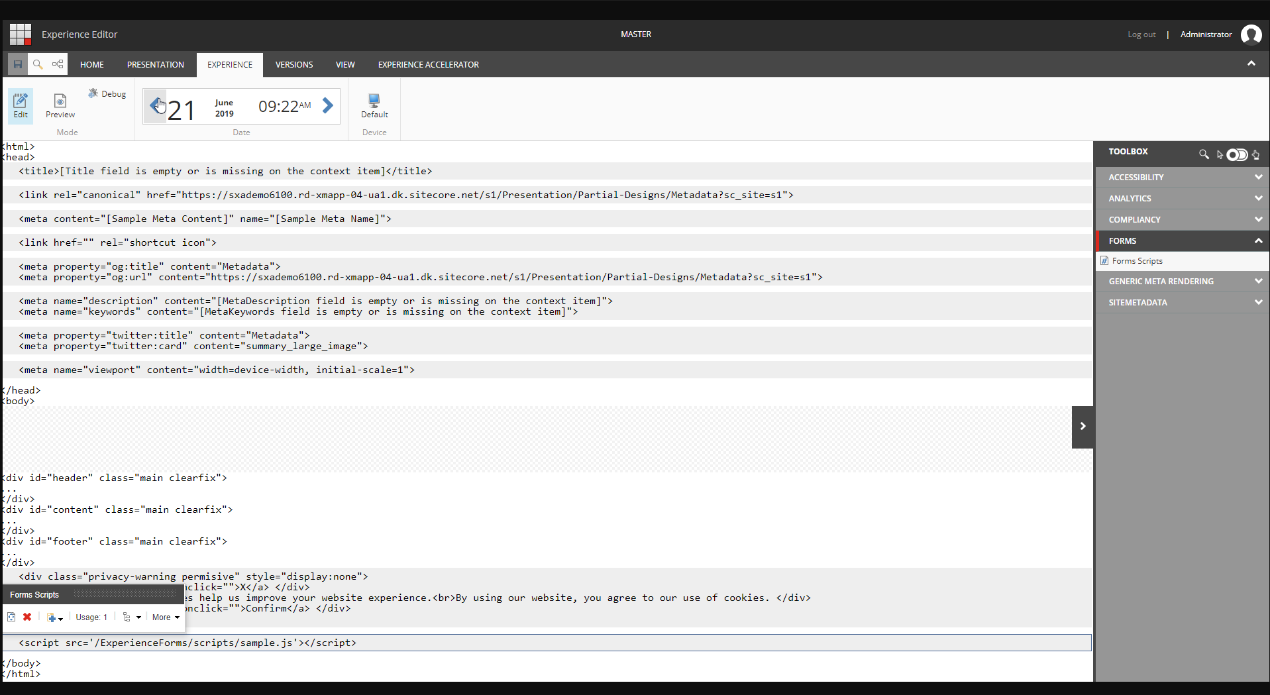Click the day number 21 in date selector
Image resolution: width=1270 pixels, height=695 pixels.
point(181,110)
